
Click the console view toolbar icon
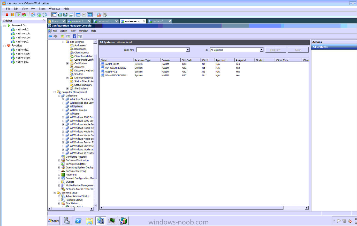click(89, 15)
